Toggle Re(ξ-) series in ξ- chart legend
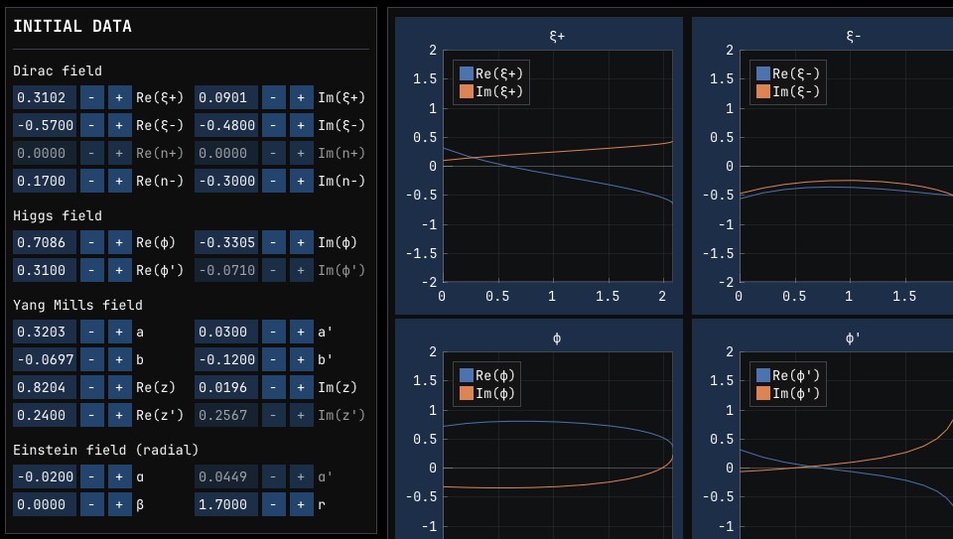Viewport: 953px width, 539px height. coord(787,73)
